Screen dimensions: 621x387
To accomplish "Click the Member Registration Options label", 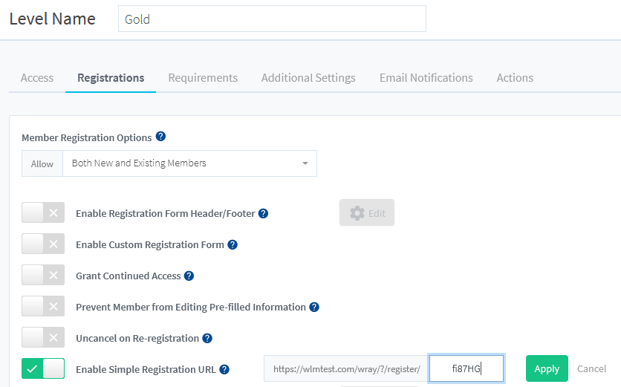I will pos(86,138).
